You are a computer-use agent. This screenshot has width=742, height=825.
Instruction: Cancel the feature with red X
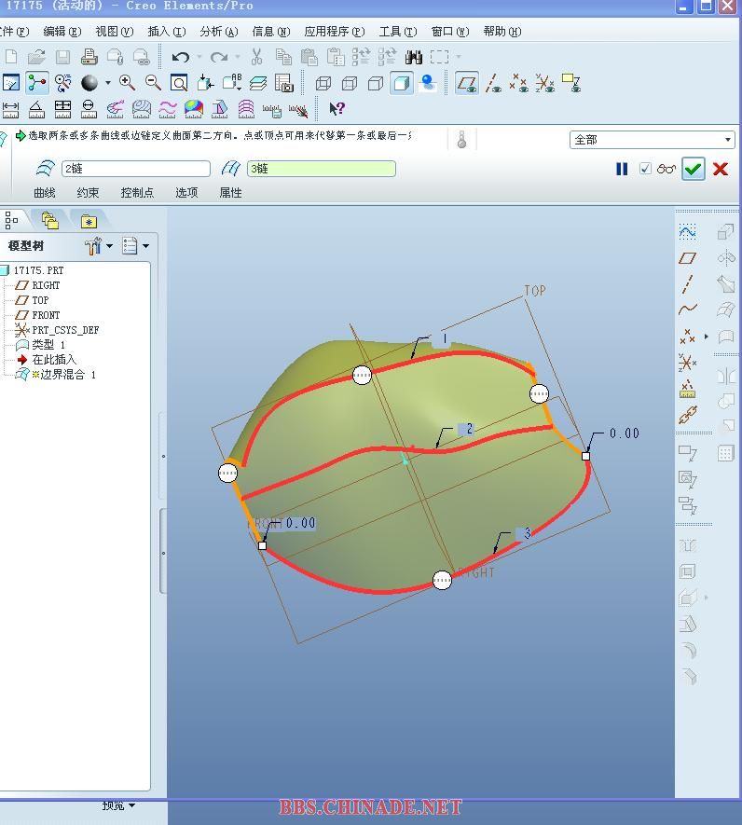pyautogui.click(x=721, y=169)
